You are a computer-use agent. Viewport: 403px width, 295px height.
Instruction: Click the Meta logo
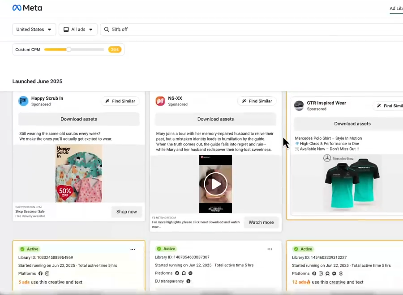pos(27,8)
